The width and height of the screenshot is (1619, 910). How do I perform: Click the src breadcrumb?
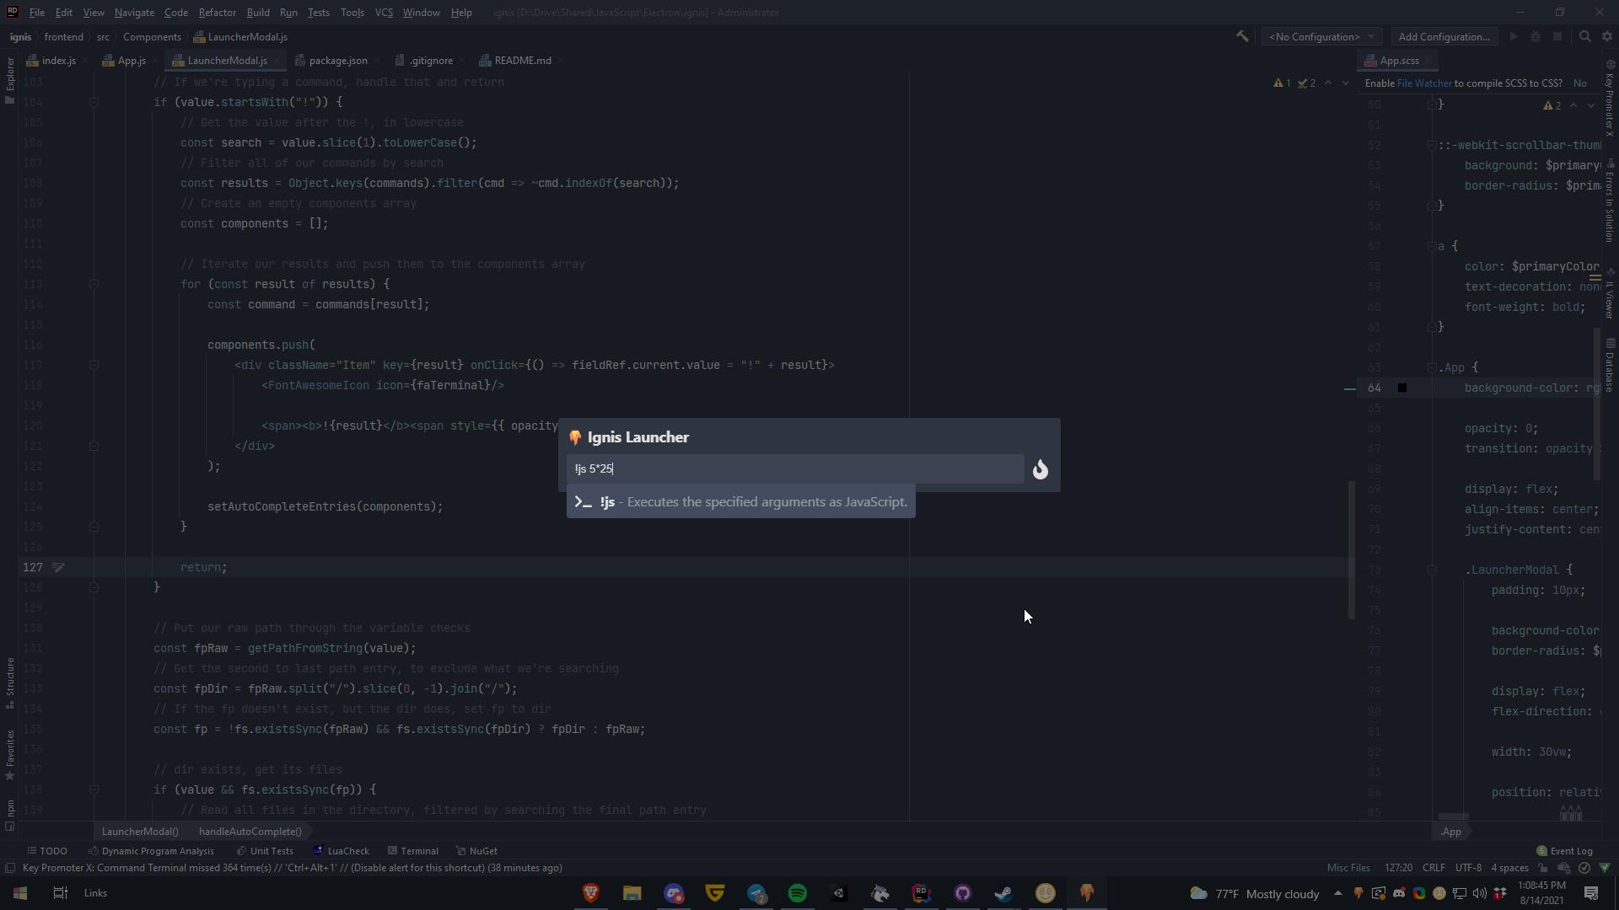[103, 37]
